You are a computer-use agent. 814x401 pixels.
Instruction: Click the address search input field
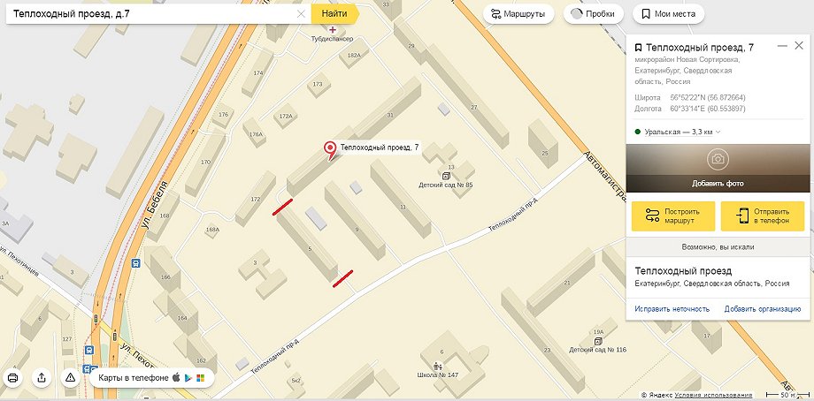150,14
